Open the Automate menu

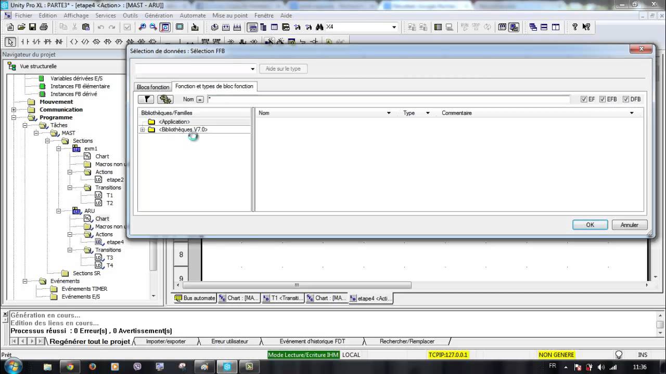193,16
